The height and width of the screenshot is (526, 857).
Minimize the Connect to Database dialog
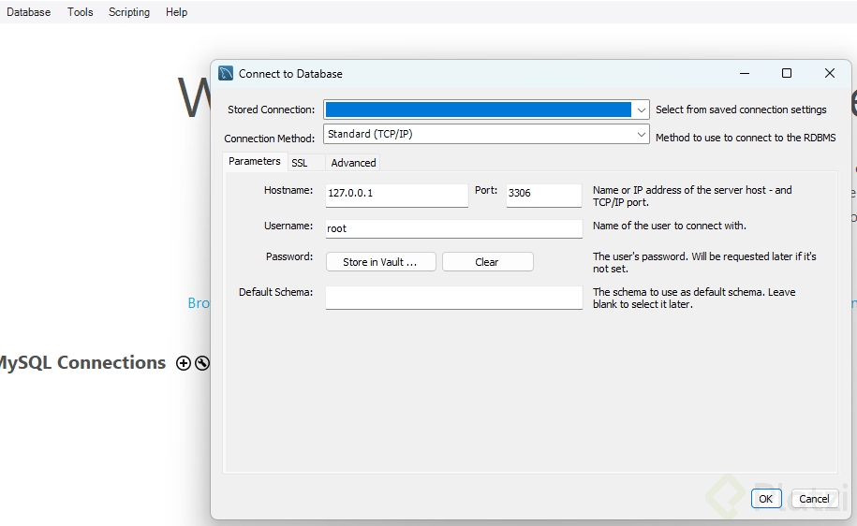point(745,73)
